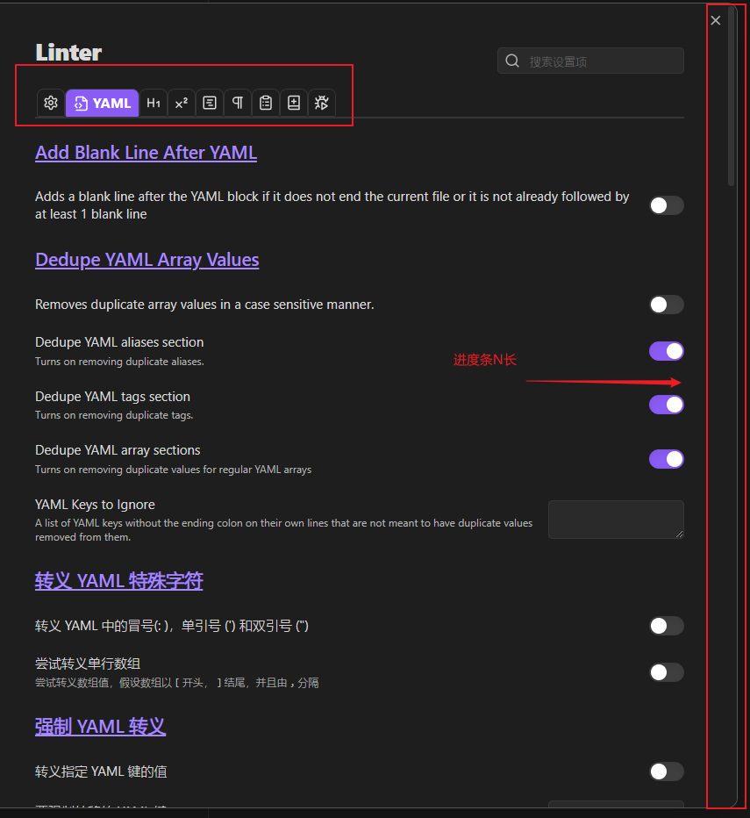Open the superscript footnote rules tab

pos(181,103)
